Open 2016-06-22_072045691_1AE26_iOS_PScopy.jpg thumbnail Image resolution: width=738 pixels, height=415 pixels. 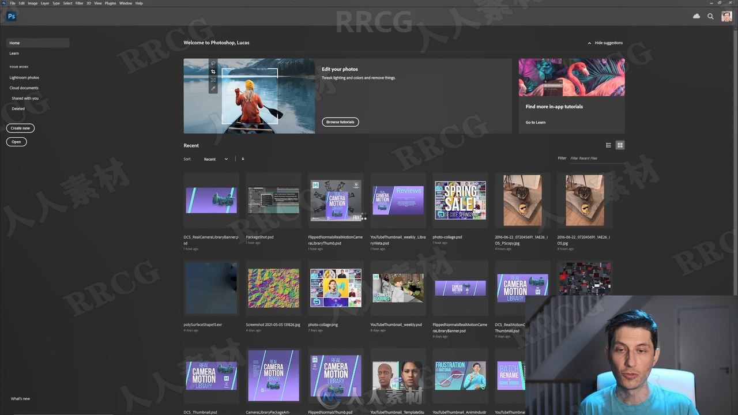[x=522, y=201]
